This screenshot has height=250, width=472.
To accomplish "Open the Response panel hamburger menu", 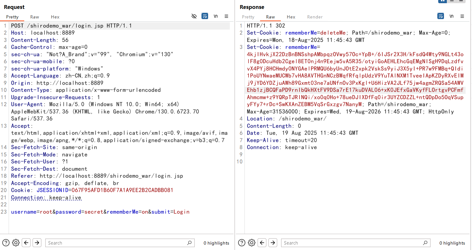I will click(x=462, y=16).
